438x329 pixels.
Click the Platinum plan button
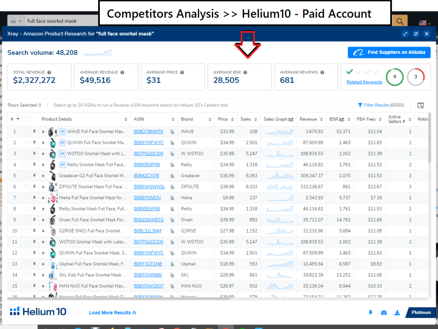click(420, 312)
